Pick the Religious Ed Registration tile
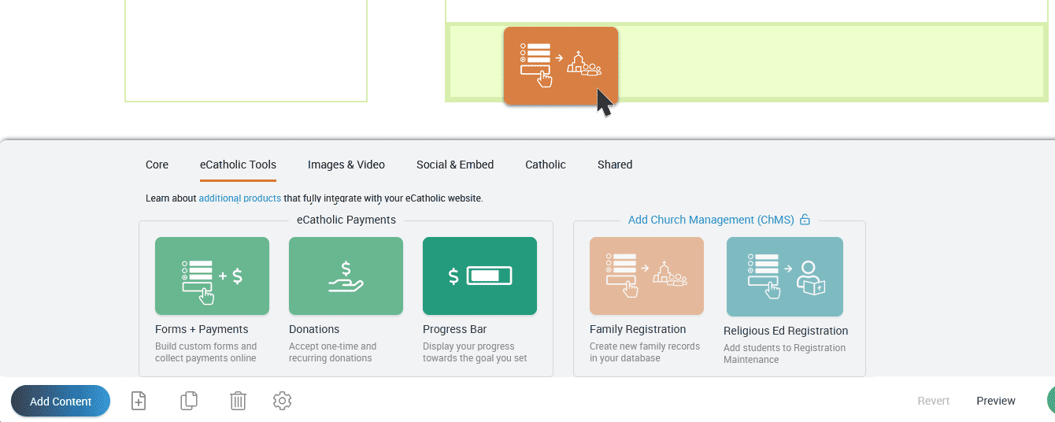The image size is (1055, 422). coord(785,277)
